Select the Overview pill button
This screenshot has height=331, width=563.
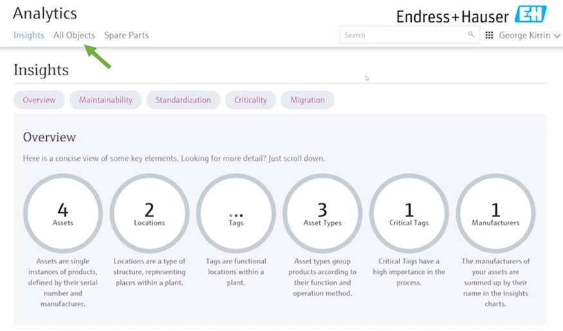39,100
